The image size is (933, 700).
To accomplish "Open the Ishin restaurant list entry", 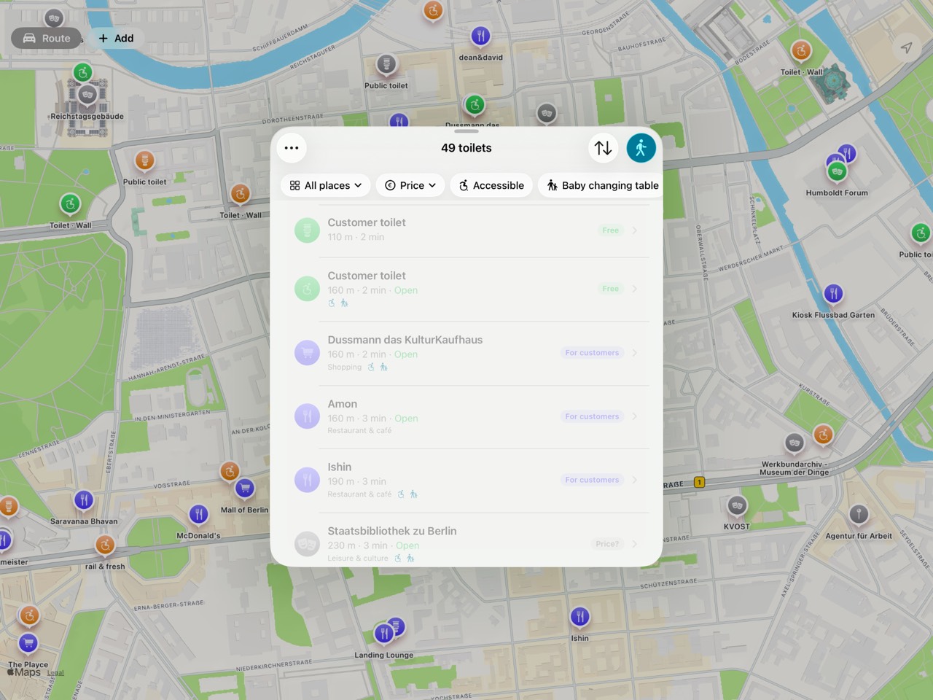I will [x=466, y=481].
